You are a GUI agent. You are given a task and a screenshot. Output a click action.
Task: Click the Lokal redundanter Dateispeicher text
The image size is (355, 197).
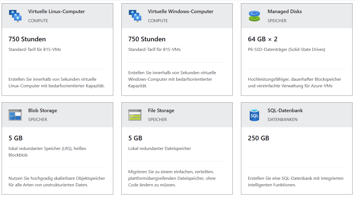(x=160, y=149)
